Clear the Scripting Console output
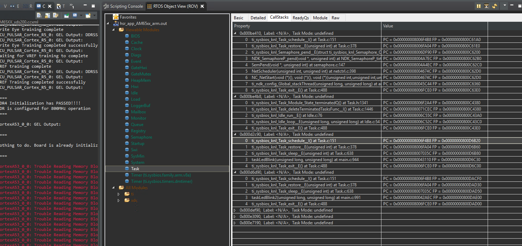This screenshot has height=246, width=522. [39, 15]
